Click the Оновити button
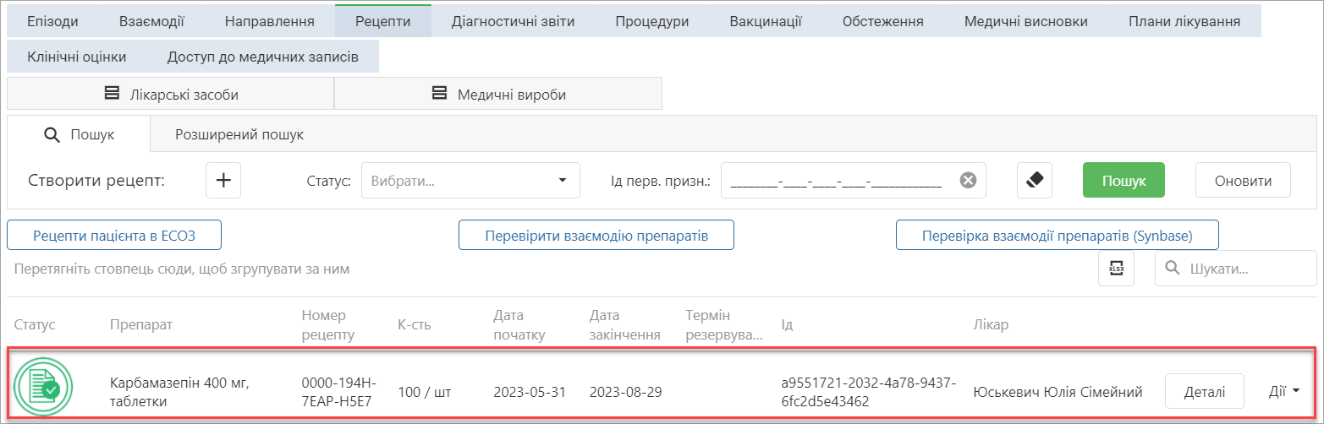This screenshot has width=1324, height=424. tap(1242, 181)
